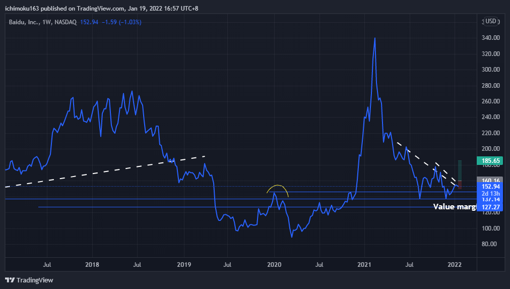This screenshot has width=510, height=289.
Task: Select the 127.27 horizontal line label
Action: [x=489, y=207]
